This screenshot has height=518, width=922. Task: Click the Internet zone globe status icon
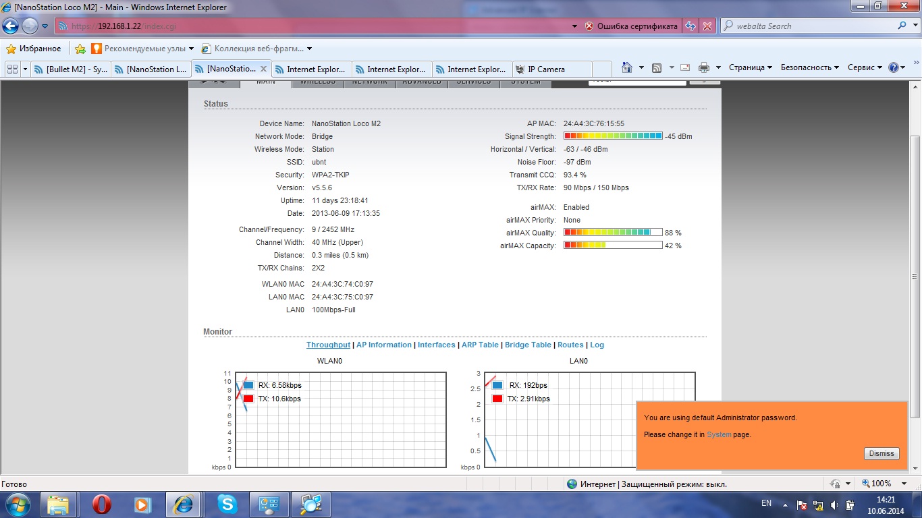[x=572, y=484]
